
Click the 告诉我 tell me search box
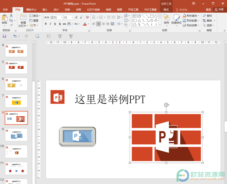(x=183, y=10)
